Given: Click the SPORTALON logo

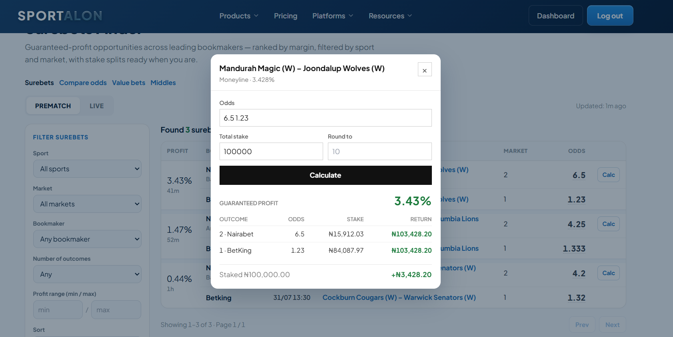Looking at the screenshot, I should pos(60,16).
